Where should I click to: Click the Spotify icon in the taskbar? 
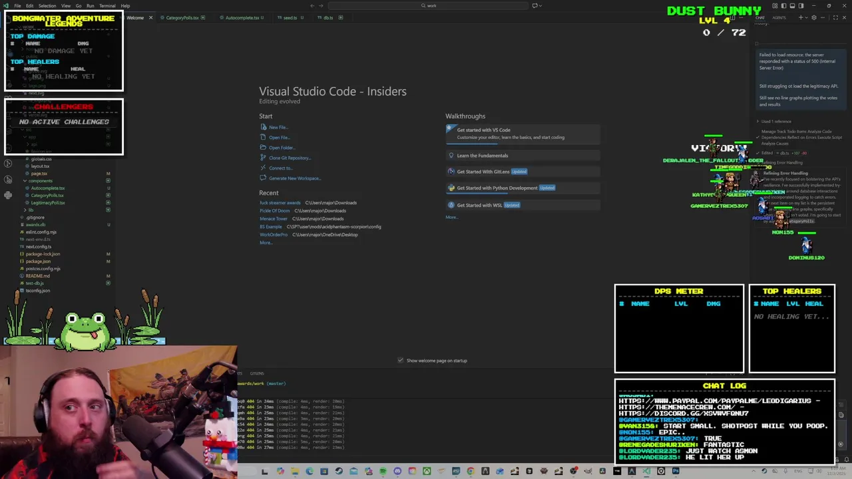[x=383, y=471]
